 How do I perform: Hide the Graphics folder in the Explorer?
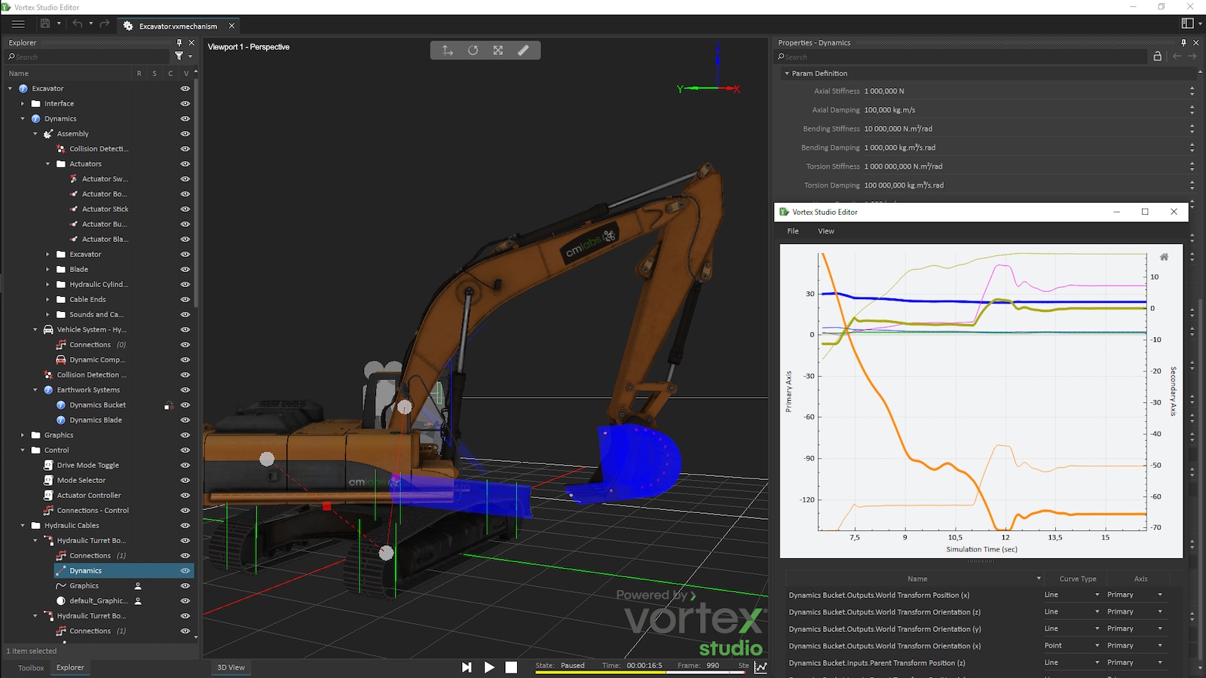click(x=185, y=435)
